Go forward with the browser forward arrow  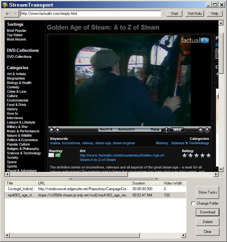coord(15,14)
